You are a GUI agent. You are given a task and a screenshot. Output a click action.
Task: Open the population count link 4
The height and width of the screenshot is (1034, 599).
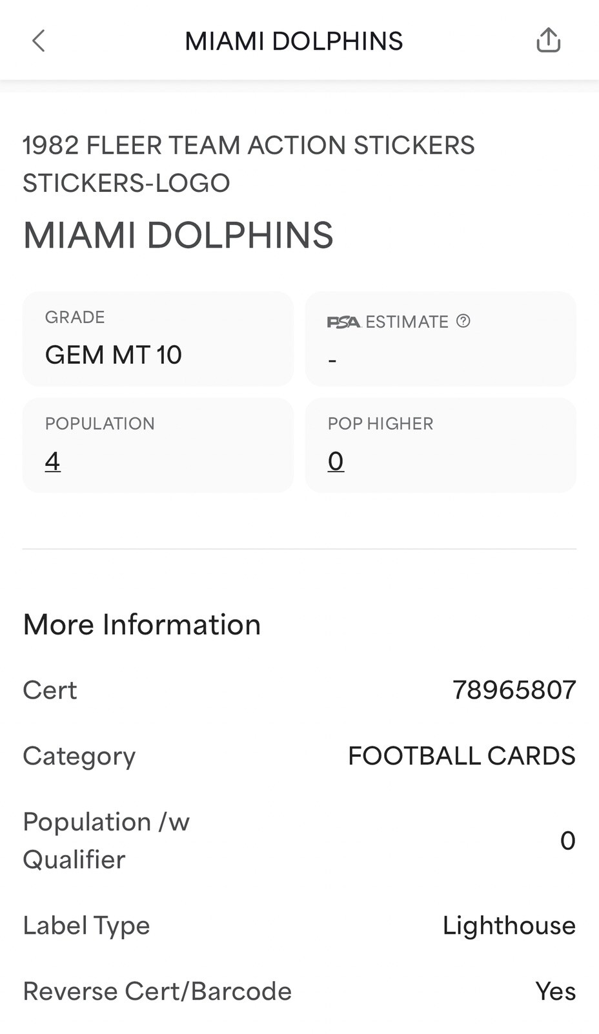[53, 461]
